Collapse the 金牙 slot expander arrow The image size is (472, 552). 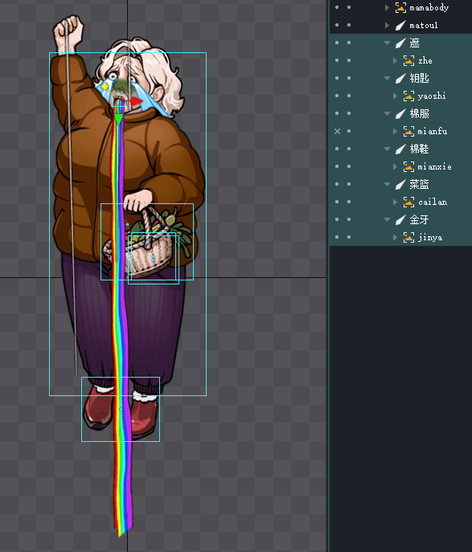click(387, 219)
